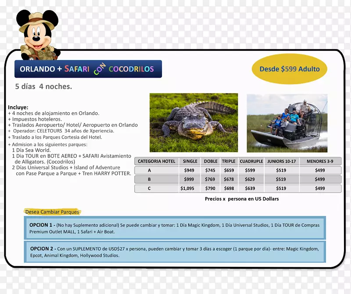Click the 'JUNIORS 10-17' column header
This screenshot has height=294, width=351.
coord(282,161)
